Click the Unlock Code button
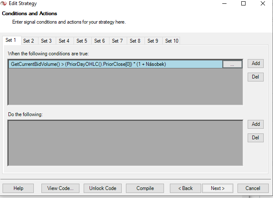273x198 pixels. (x=103, y=188)
